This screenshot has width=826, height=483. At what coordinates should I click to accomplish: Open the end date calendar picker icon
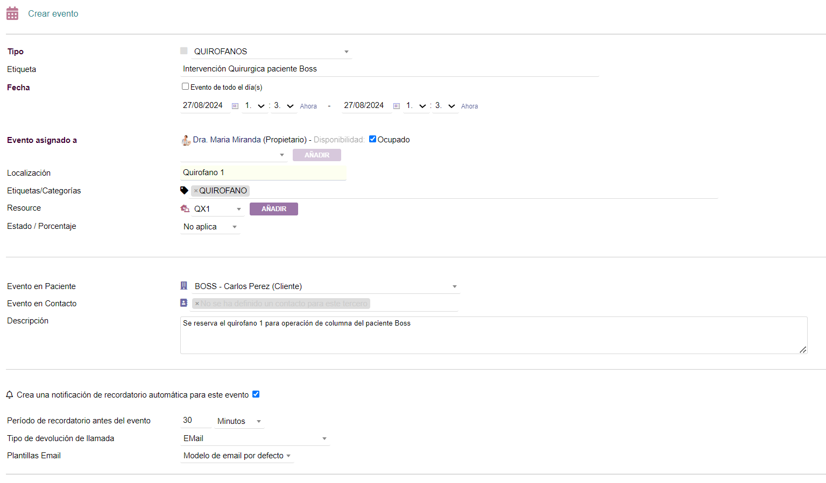coord(397,106)
